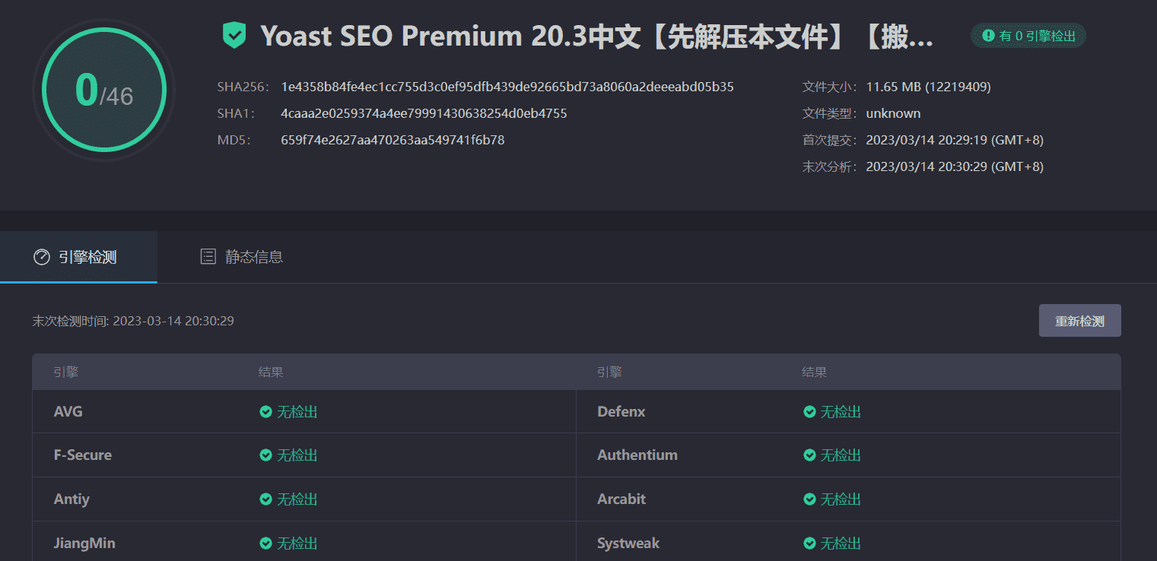Click the 重新检测 button

(x=1079, y=321)
